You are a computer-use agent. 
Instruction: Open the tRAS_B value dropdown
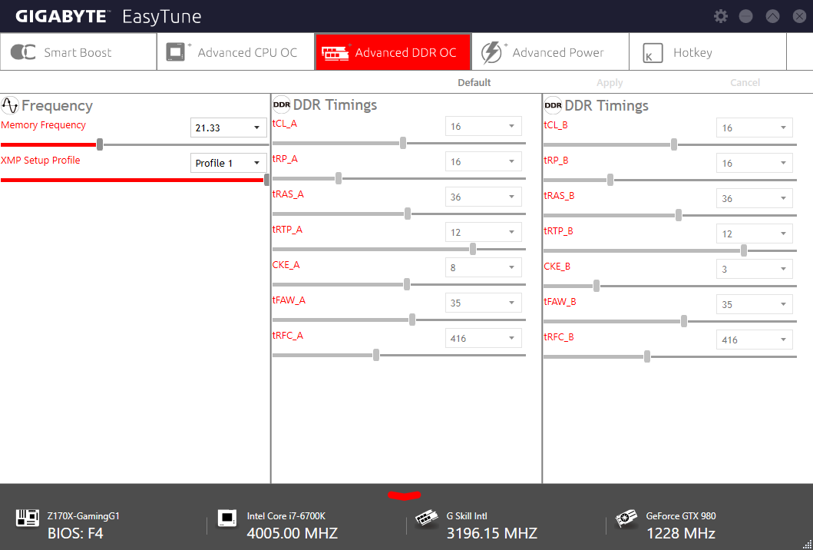click(755, 198)
